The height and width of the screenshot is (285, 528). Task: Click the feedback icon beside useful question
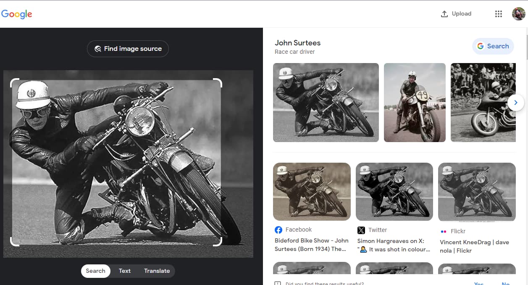click(x=278, y=284)
